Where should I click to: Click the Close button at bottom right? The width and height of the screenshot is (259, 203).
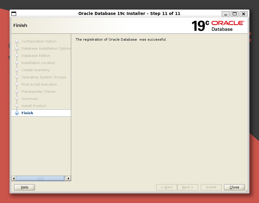[x=234, y=187]
